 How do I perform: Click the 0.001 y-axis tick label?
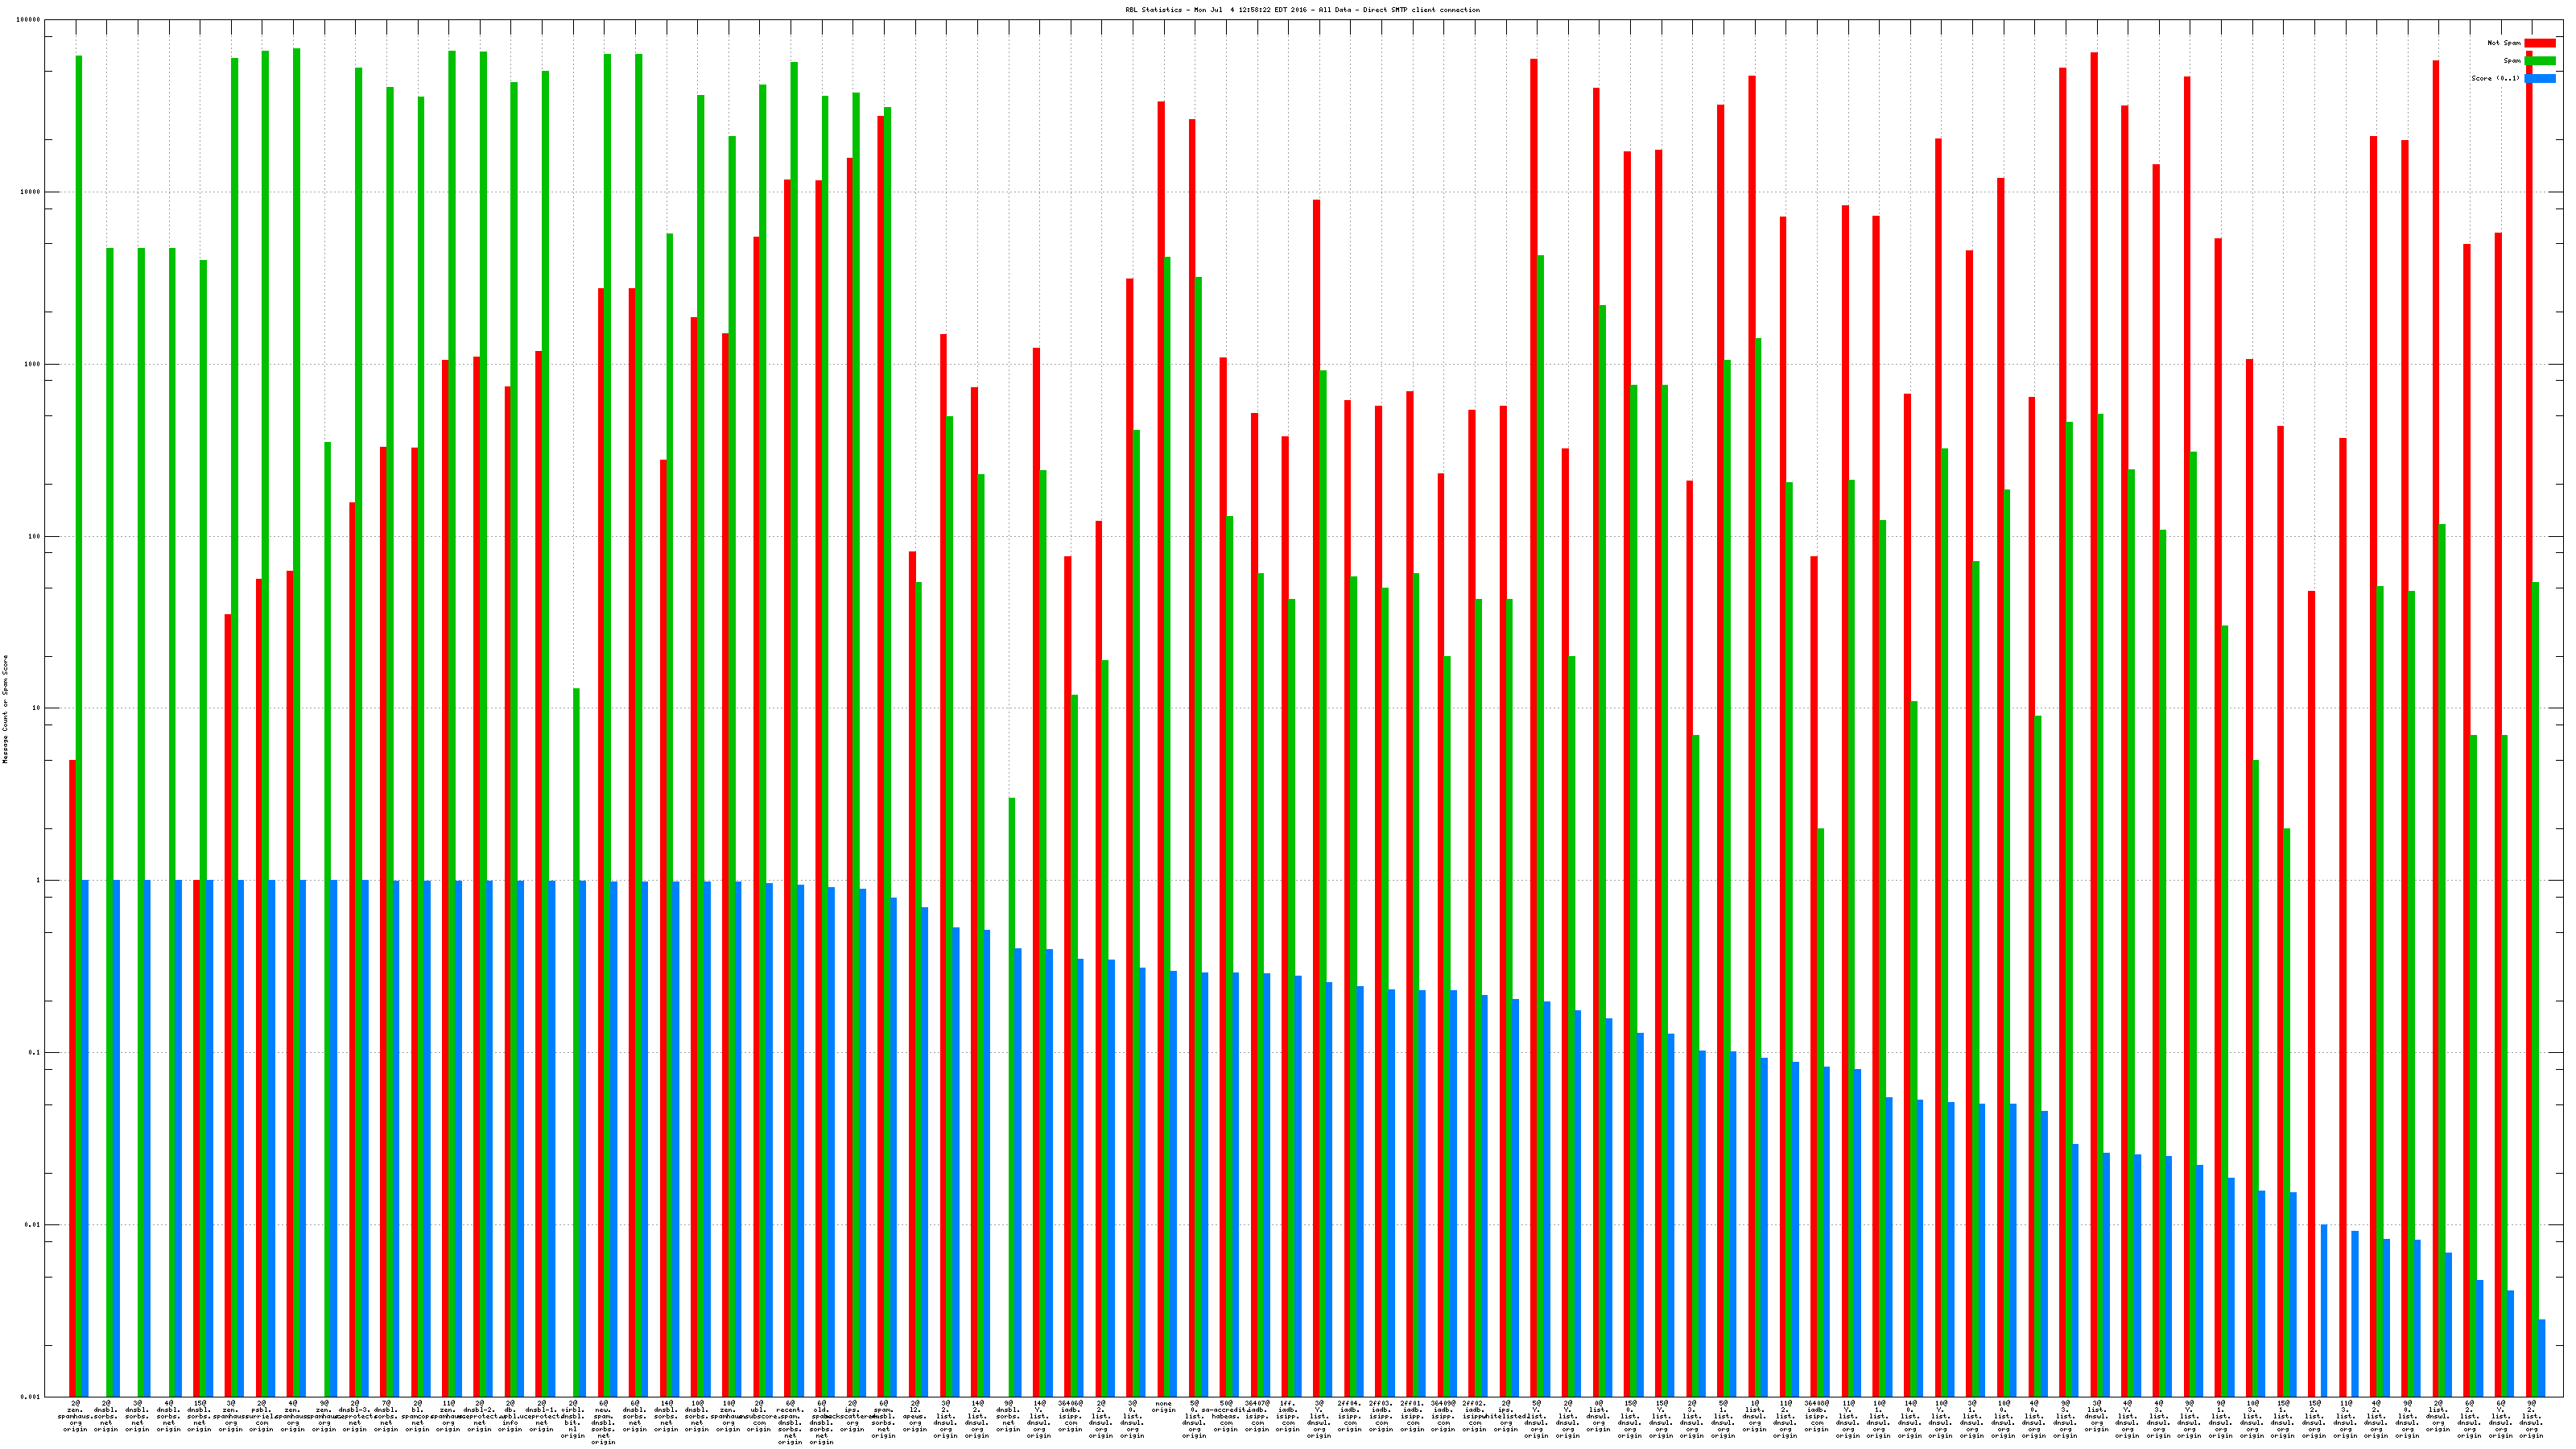coord(31,1397)
